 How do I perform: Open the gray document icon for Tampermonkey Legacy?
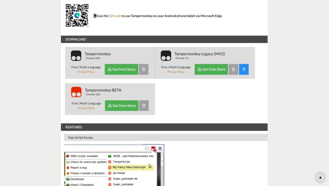[x=234, y=69]
